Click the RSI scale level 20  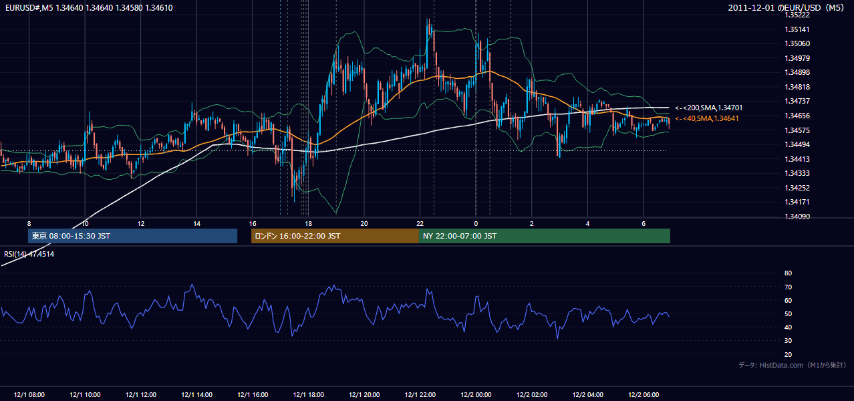pos(788,355)
